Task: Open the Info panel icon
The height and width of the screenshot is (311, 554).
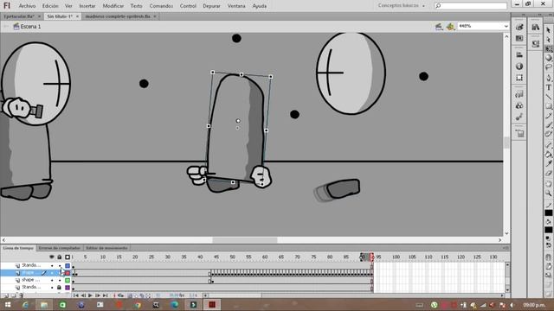Action: click(519, 67)
